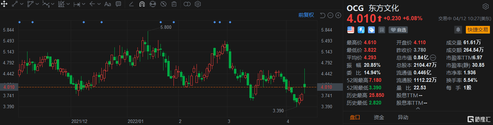Select the text annotation Aa tool
This screenshot has height=125, width=493.
coord(108,4)
